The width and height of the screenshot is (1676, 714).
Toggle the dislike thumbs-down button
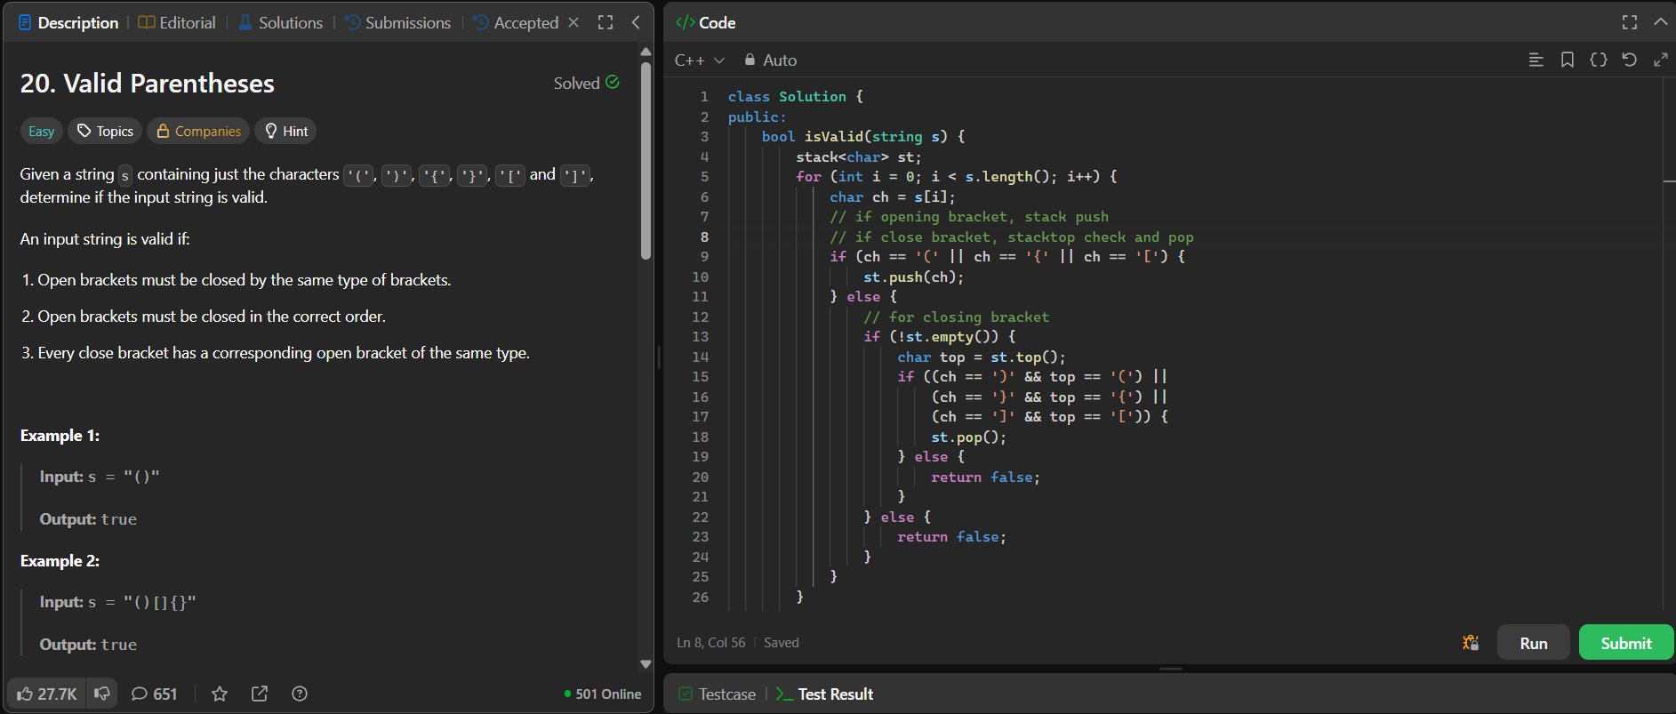(102, 694)
